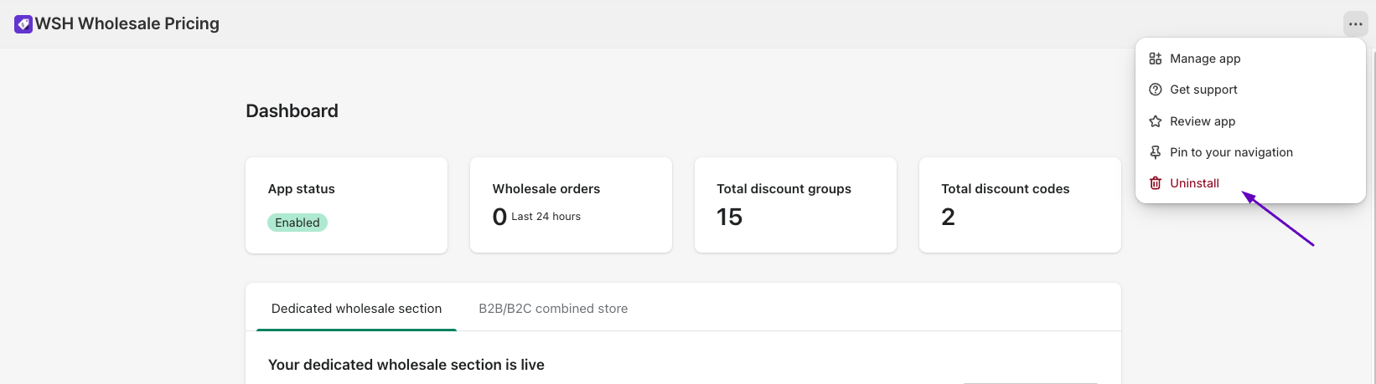The height and width of the screenshot is (384, 1376).
Task: Click the pin icon in the menu
Action: 1155,152
